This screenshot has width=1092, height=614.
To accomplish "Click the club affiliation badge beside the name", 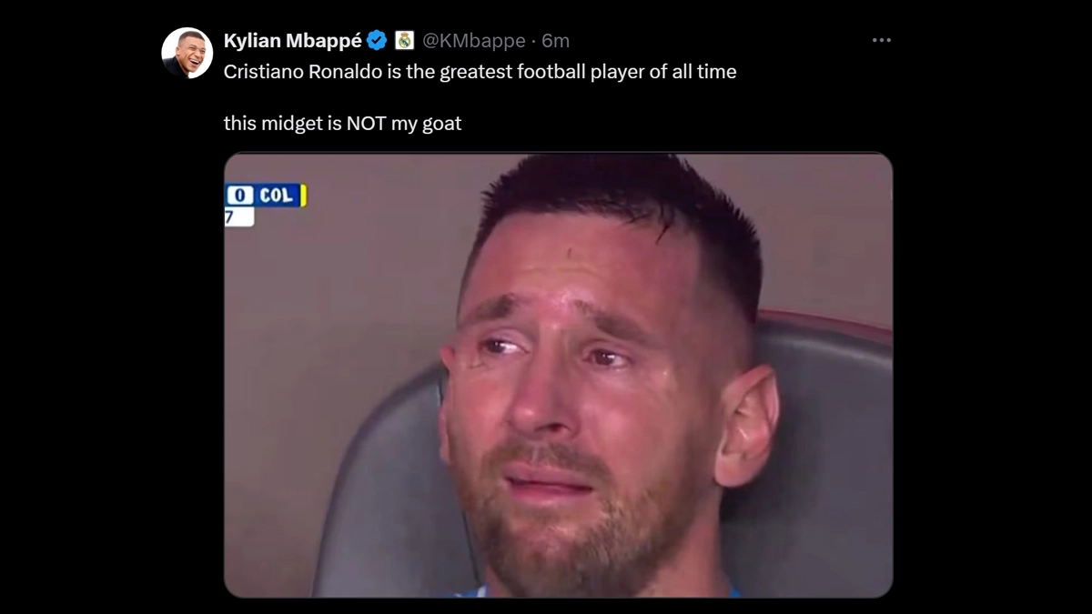I will [405, 41].
